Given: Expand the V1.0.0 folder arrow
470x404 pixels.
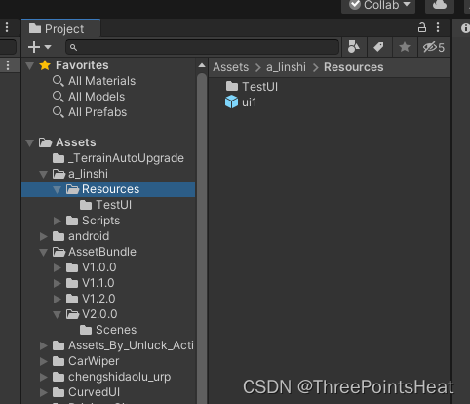Looking at the screenshot, I should coord(58,267).
